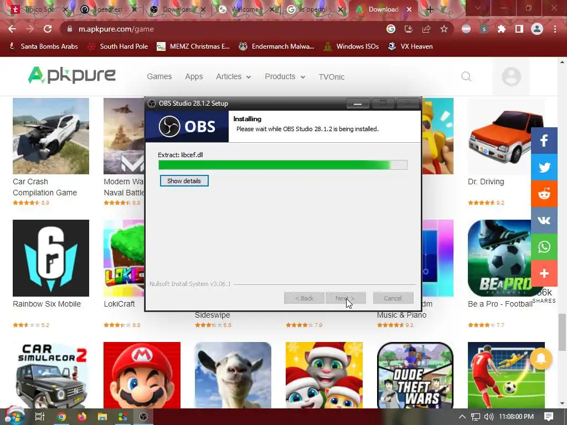Click the LokiCraft game title

point(120,304)
